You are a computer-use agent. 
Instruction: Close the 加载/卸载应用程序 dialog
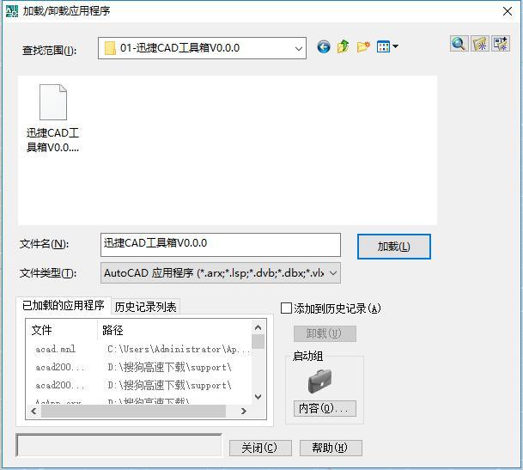pos(508,11)
